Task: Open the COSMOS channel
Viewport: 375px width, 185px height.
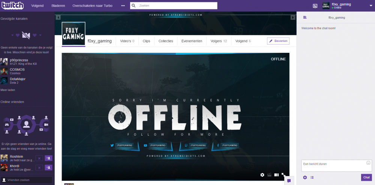Action: 17,69
